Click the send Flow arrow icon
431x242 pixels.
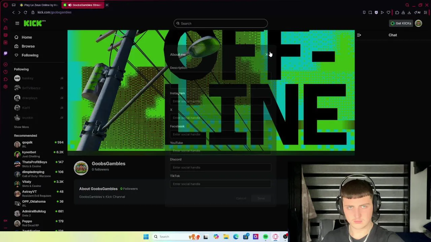point(382,12)
